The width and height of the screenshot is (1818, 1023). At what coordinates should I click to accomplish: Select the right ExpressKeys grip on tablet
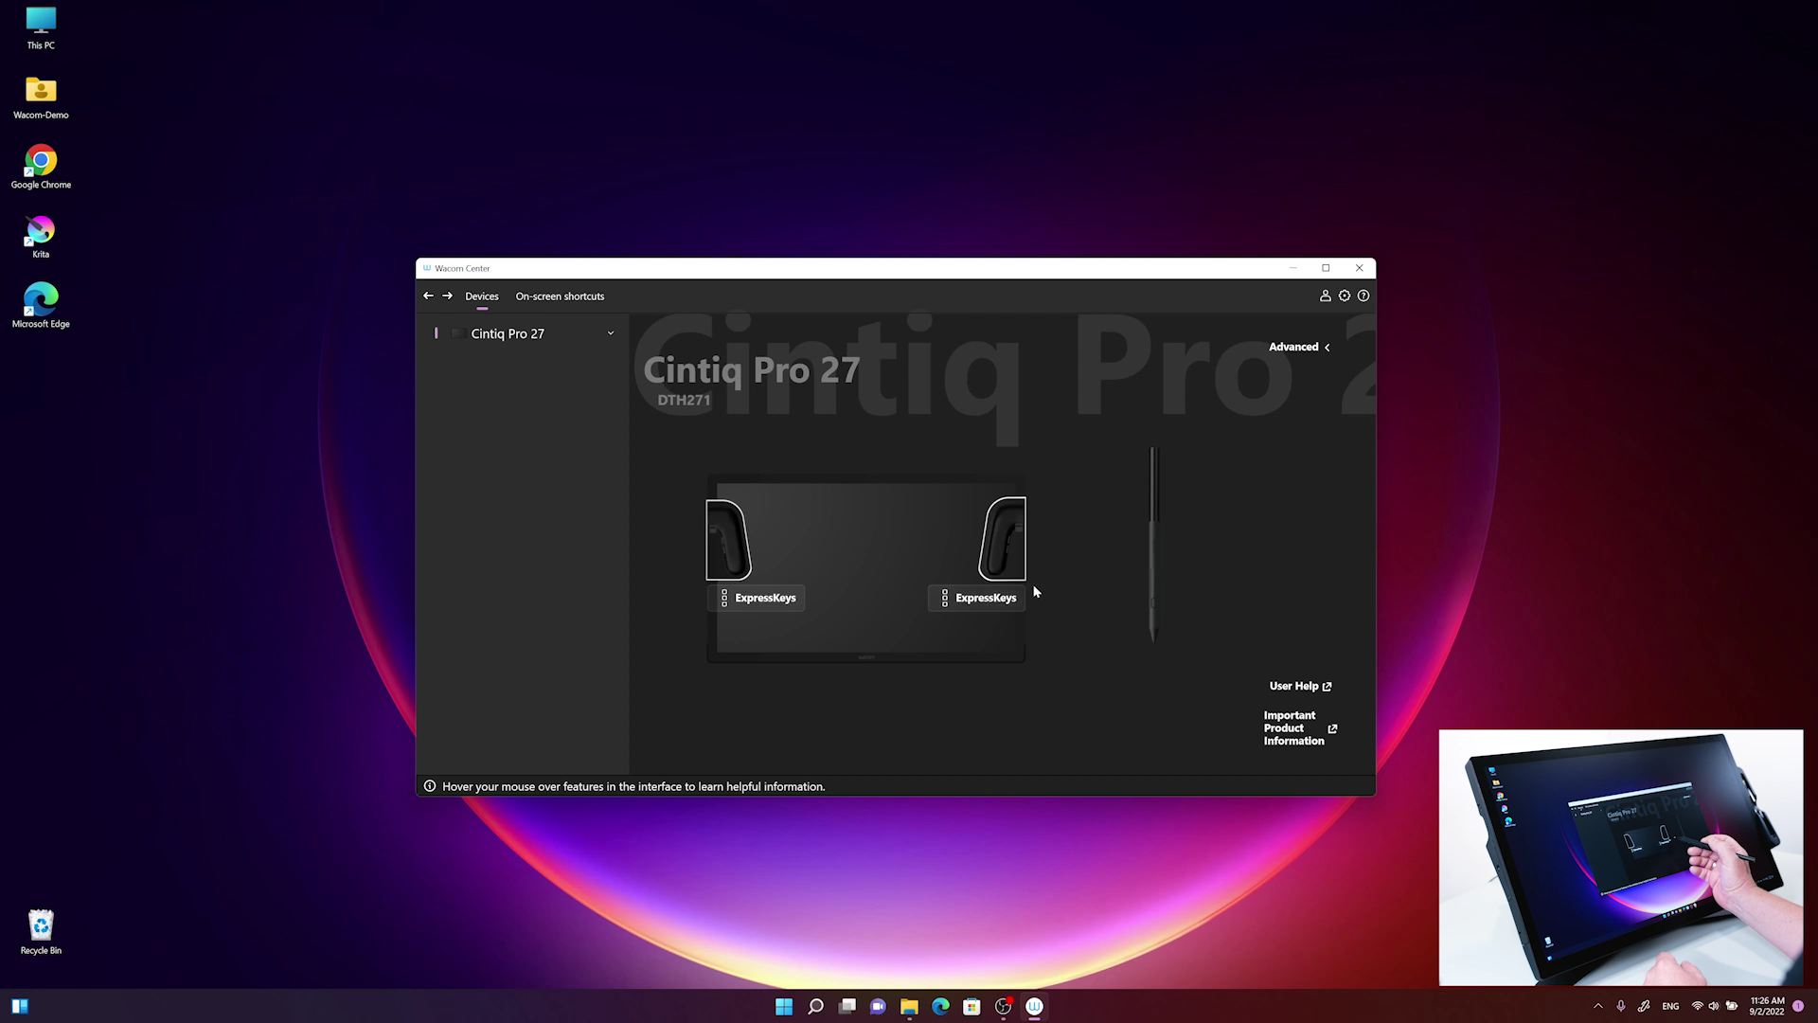tap(1004, 540)
